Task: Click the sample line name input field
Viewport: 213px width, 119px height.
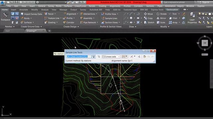Action: coord(79,57)
